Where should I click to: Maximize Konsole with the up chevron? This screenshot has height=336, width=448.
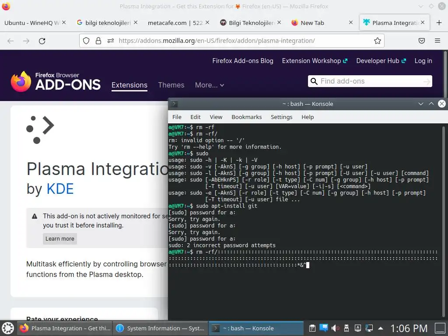tap(431, 104)
